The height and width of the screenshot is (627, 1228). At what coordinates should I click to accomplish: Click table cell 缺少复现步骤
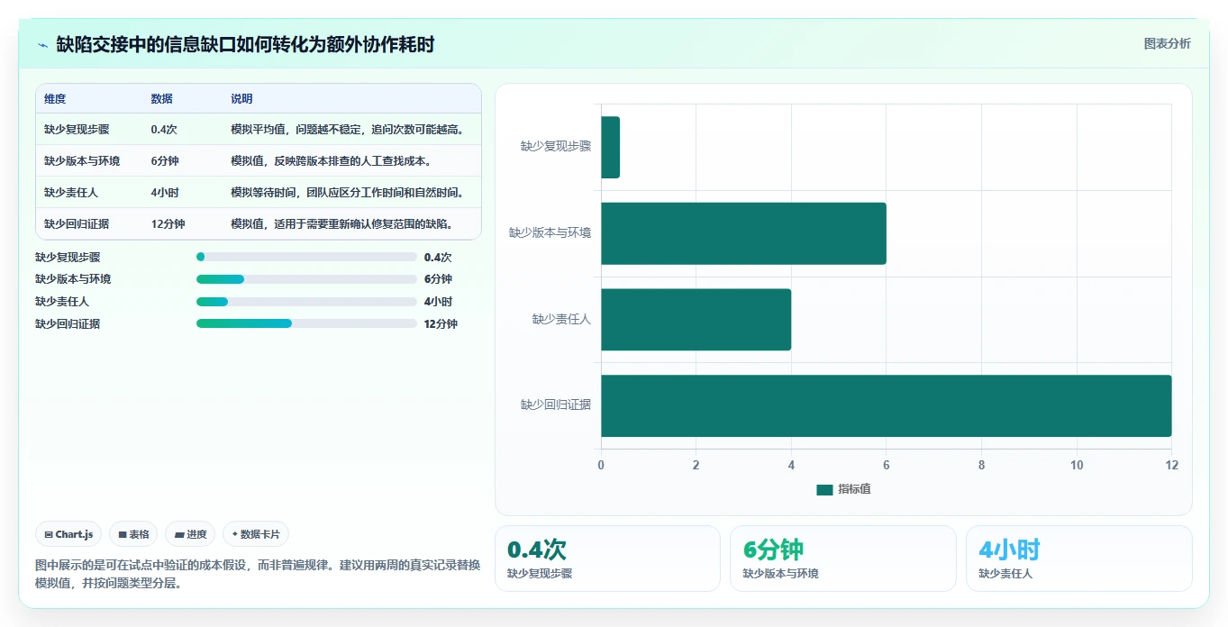[77, 130]
